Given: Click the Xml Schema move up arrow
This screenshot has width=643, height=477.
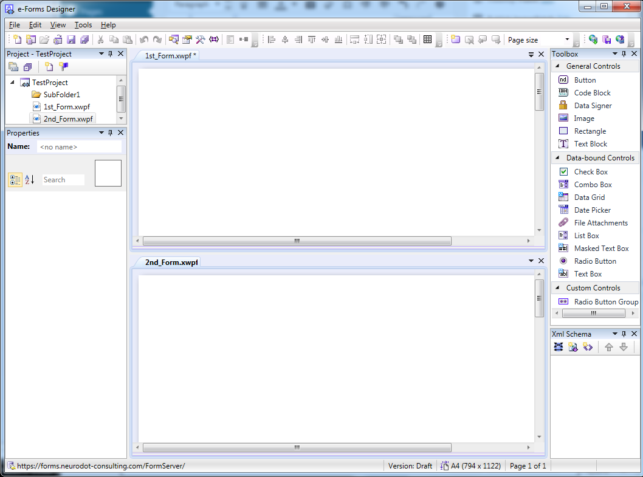Looking at the screenshot, I should tap(609, 347).
